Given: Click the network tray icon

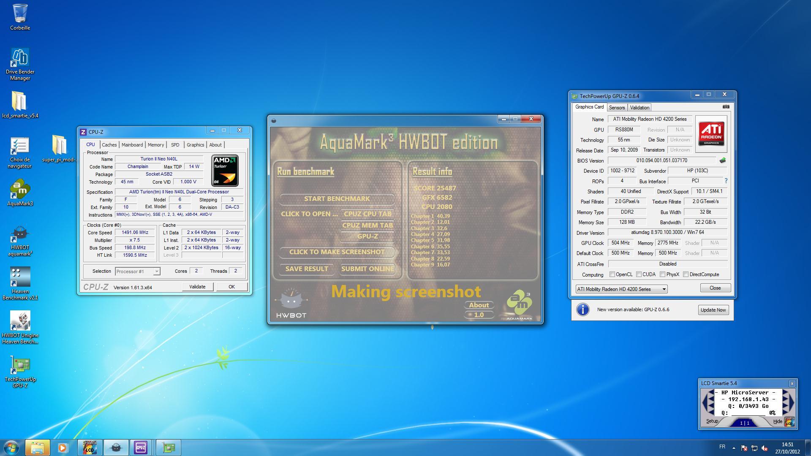Looking at the screenshot, I should pyautogui.click(x=754, y=448).
